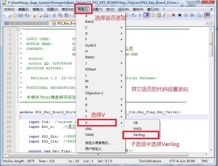The height and width of the screenshot is (166, 218).
Task: Click the horizontal scrollbar thumb below the editor
Action: pyautogui.click(x=98, y=154)
